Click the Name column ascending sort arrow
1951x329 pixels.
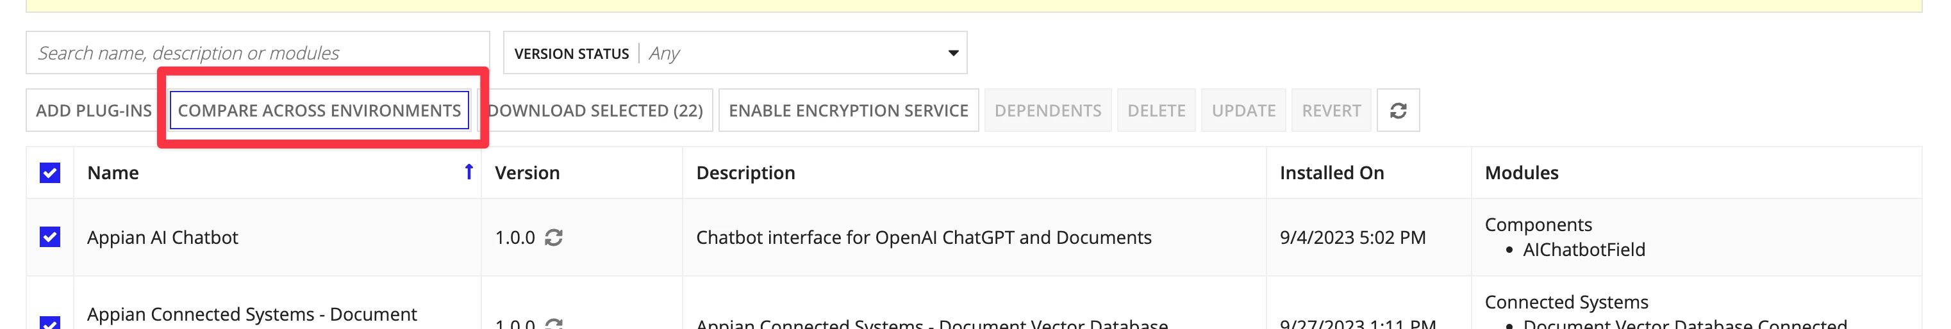click(469, 172)
